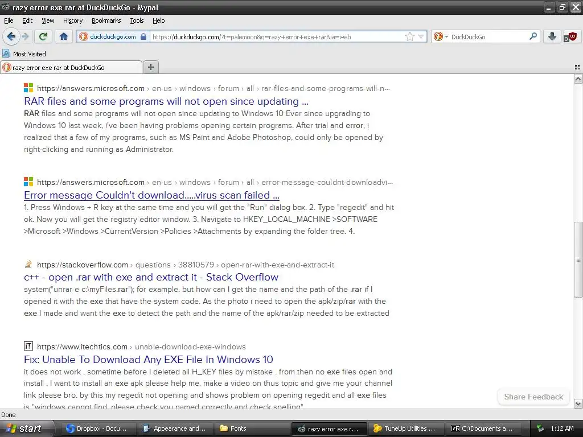Screen dimensions: 583x437
Task: Open a new tab with the plus button
Action: [x=150, y=67]
